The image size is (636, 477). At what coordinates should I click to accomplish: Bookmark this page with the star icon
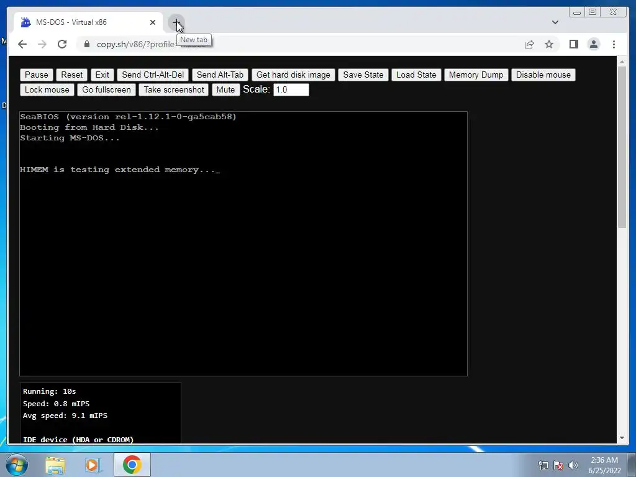(x=549, y=44)
